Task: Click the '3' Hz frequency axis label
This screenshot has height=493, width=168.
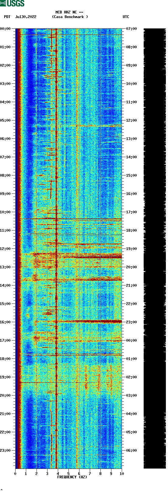Action: click(x=47, y=474)
